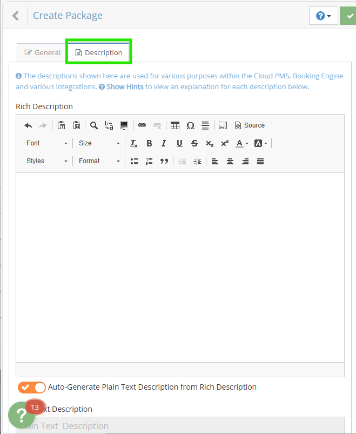Paste from Word icon

click(76, 125)
